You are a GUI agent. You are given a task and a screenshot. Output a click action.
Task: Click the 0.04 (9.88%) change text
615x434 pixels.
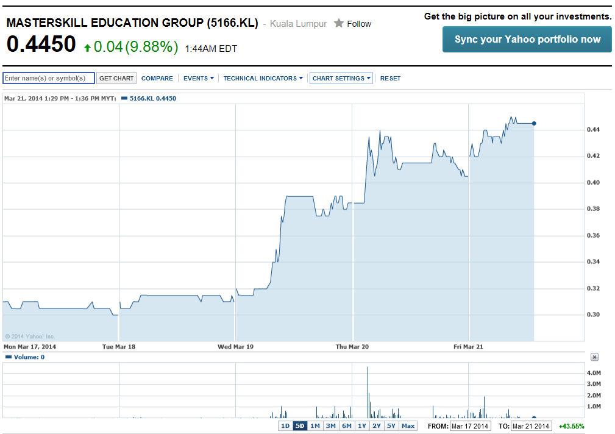(x=136, y=47)
